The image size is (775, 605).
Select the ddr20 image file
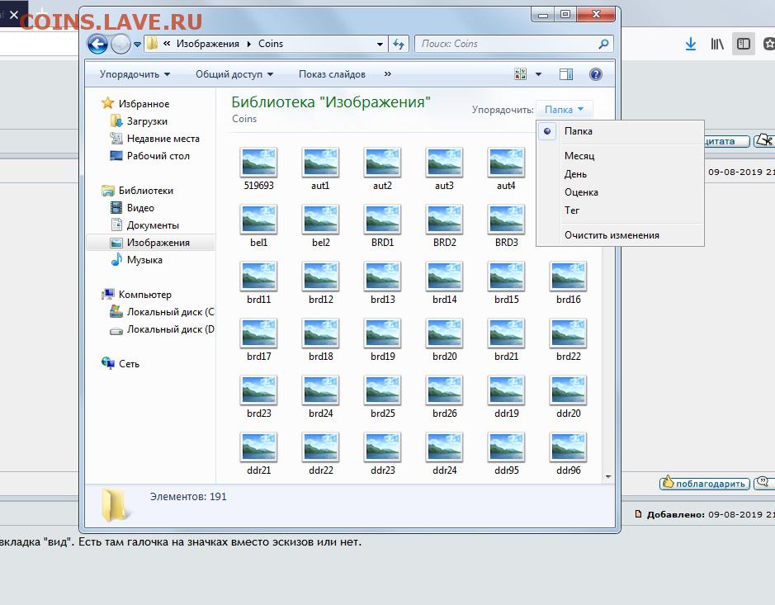click(x=569, y=396)
